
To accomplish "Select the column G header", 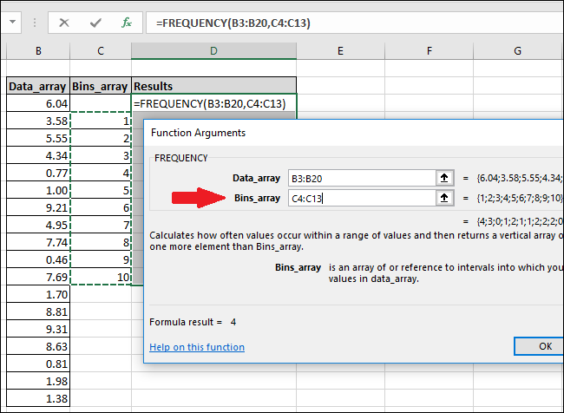I will [x=517, y=52].
